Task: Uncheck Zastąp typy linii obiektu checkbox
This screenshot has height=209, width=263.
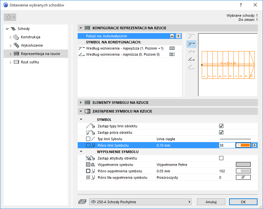Action: point(221,126)
